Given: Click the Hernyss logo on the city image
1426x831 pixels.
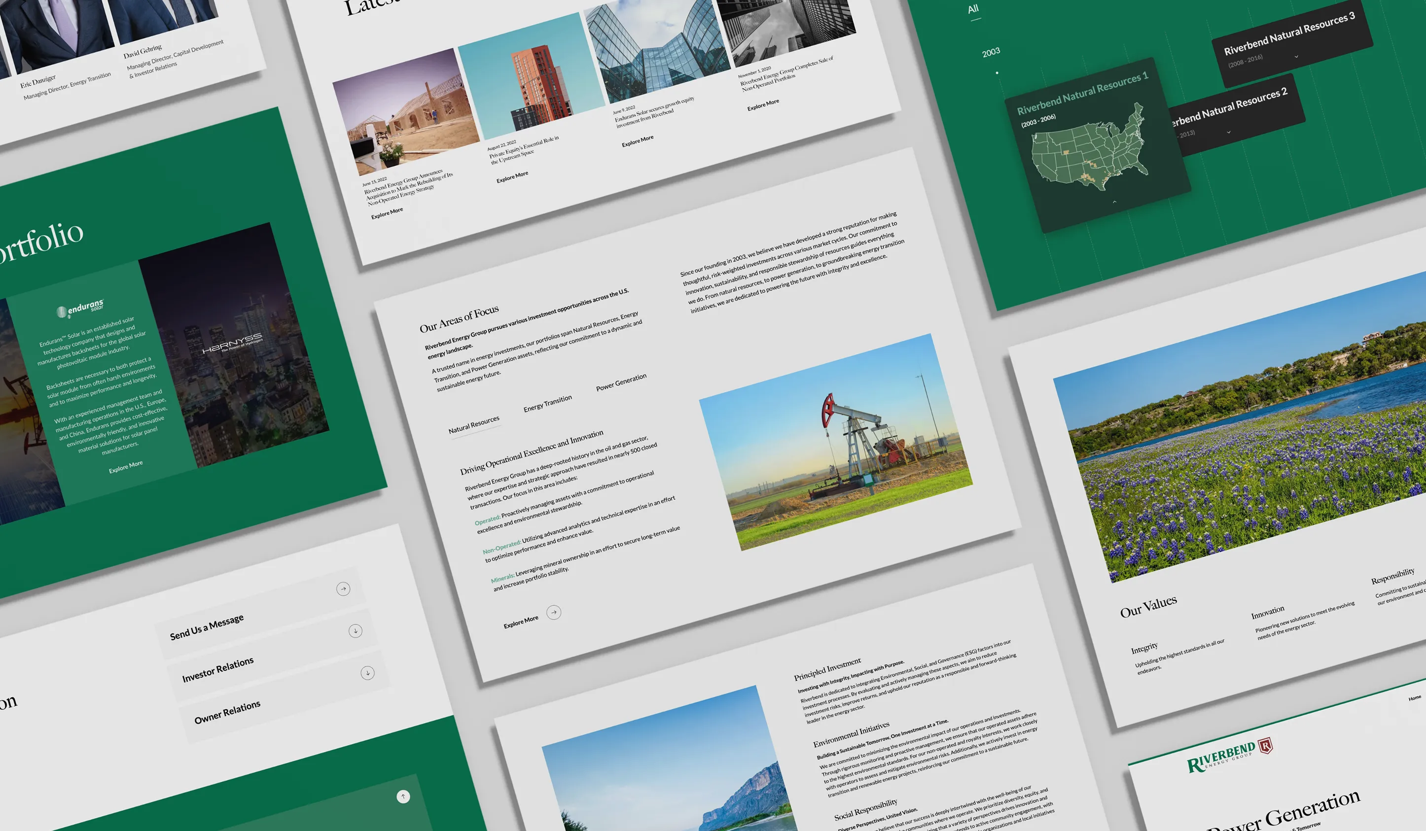Looking at the screenshot, I should [x=233, y=343].
